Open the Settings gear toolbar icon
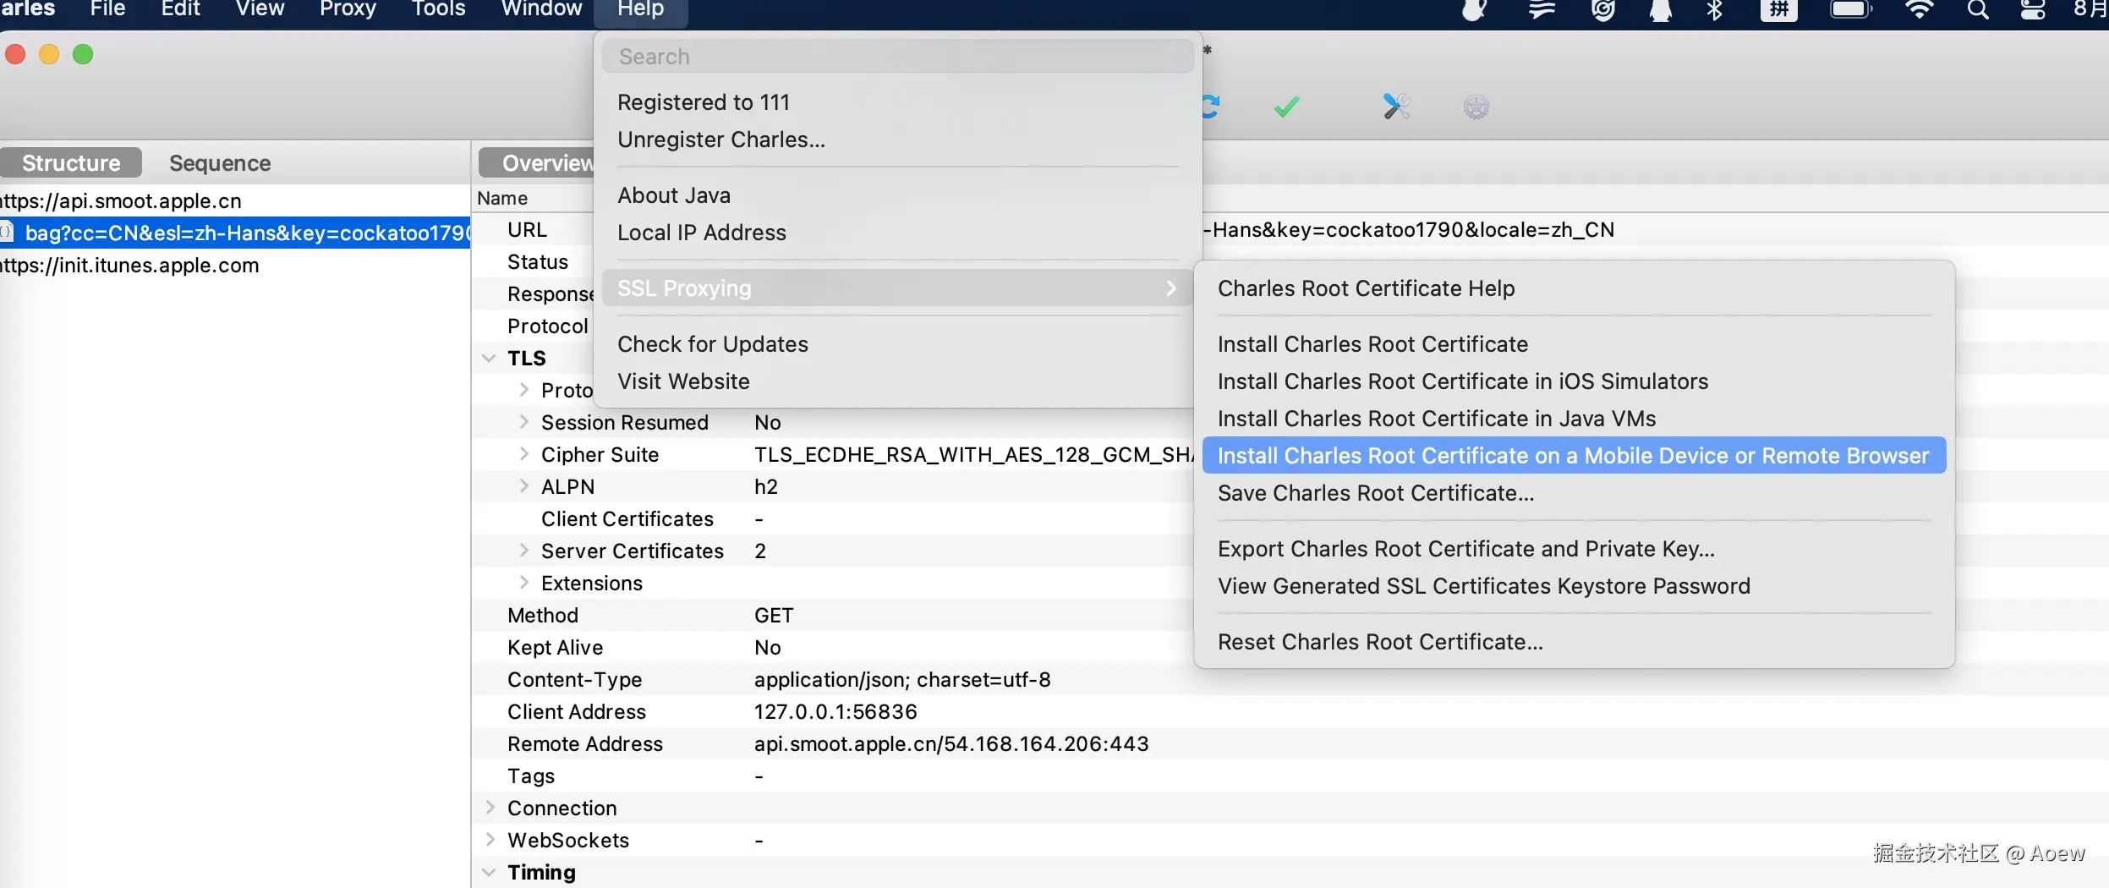The width and height of the screenshot is (2109, 888). 1476,107
